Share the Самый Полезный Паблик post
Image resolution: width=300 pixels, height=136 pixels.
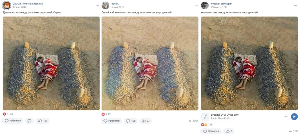42,121
